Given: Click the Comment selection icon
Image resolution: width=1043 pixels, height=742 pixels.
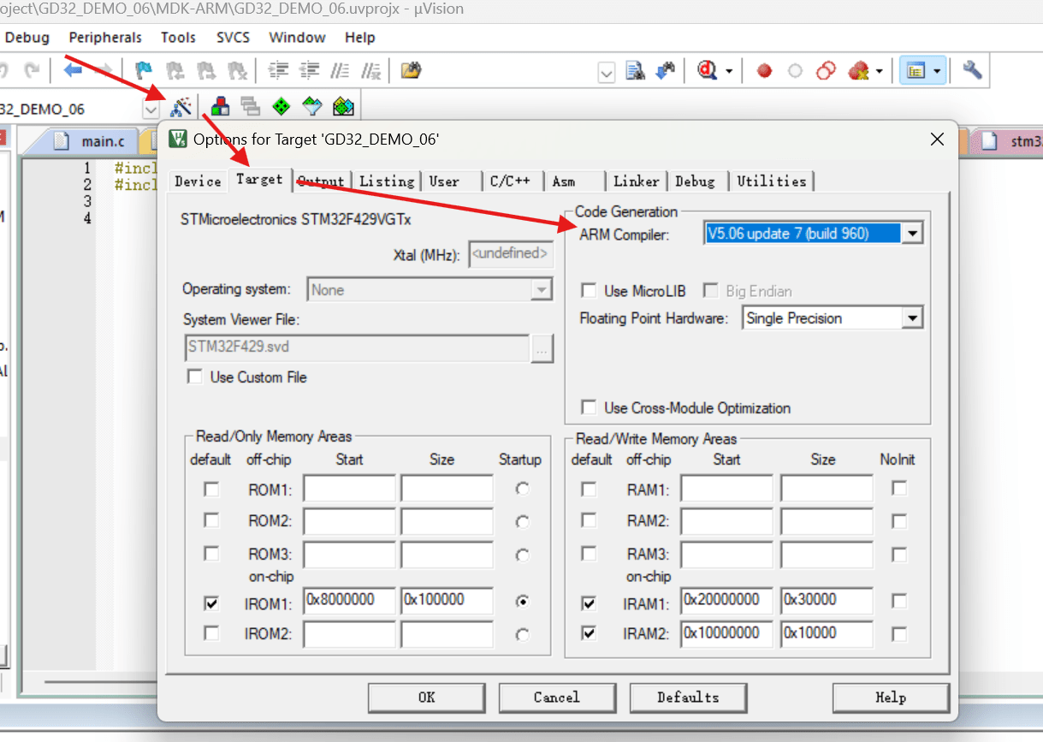Looking at the screenshot, I should click(340, 70).
